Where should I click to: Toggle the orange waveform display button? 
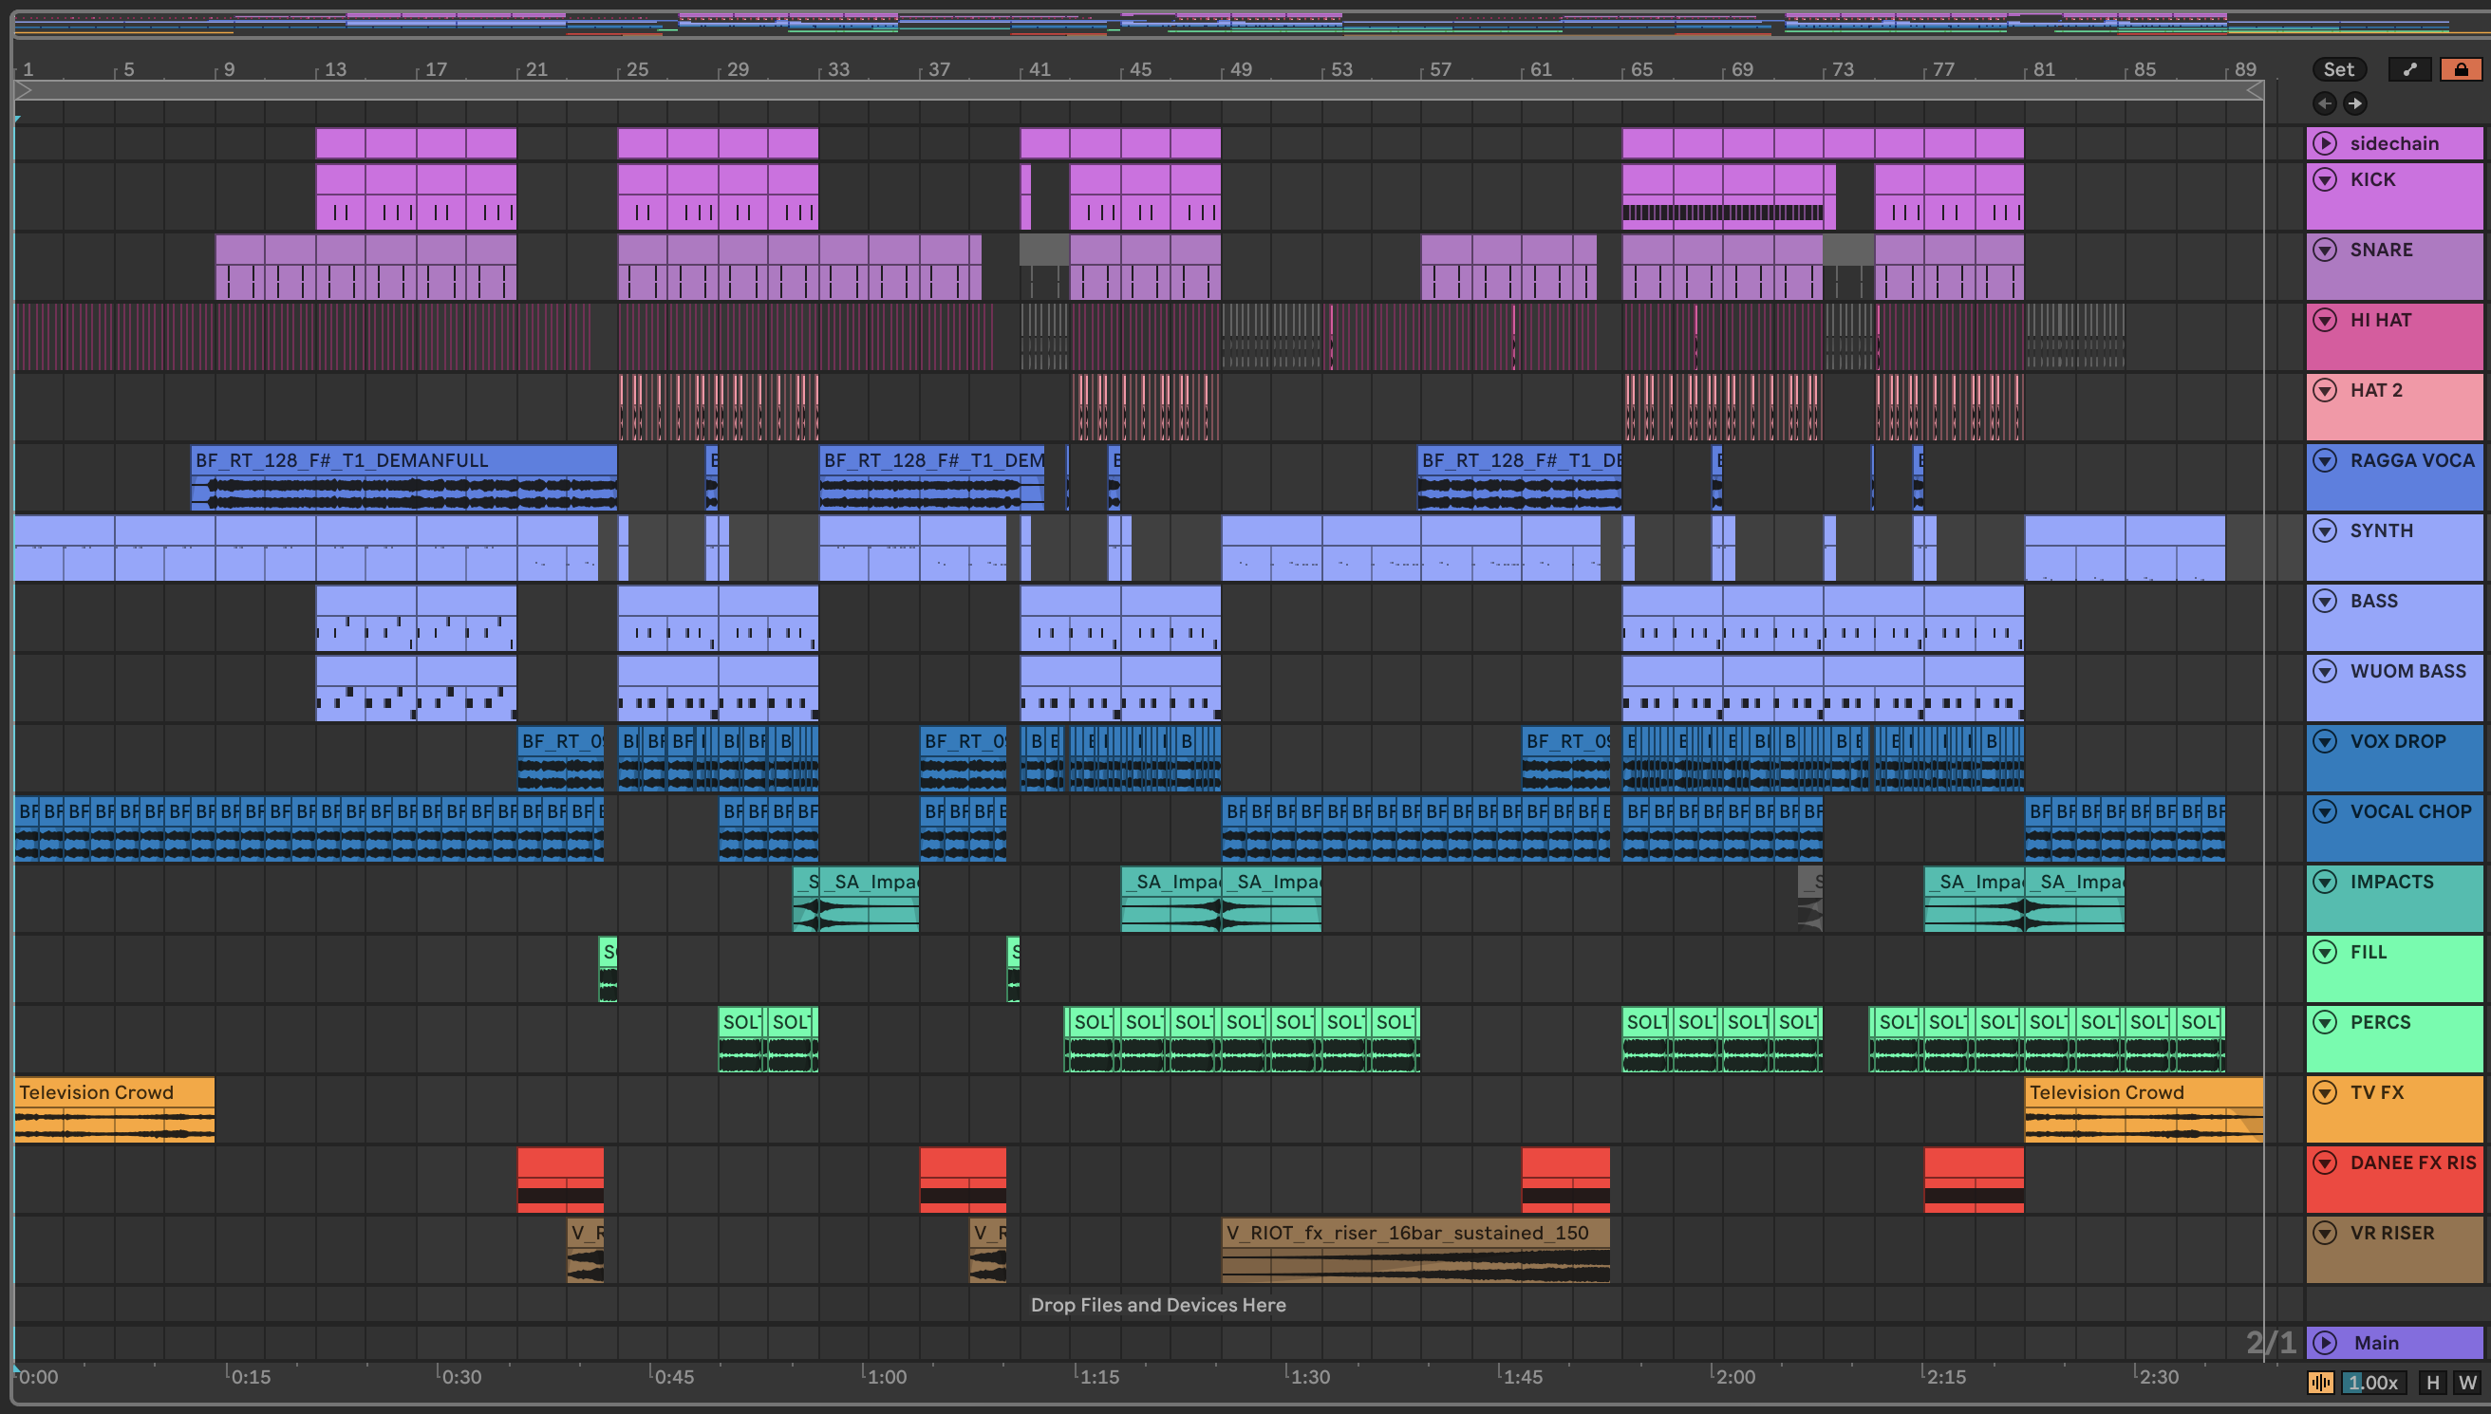2320,1382
